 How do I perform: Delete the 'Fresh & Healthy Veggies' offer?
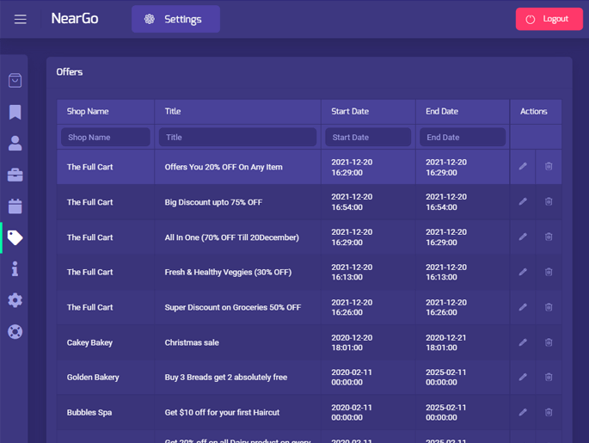549,272
